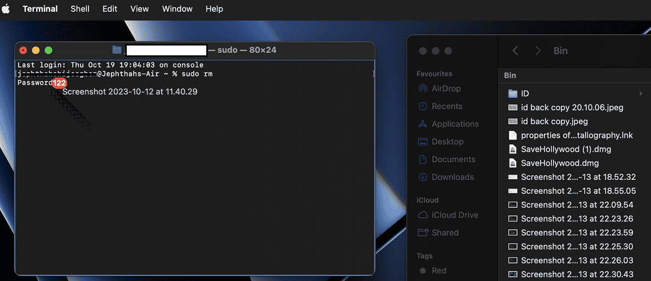
Task: Click the iCloud Drive cloud icon
Action: [423, 215]
